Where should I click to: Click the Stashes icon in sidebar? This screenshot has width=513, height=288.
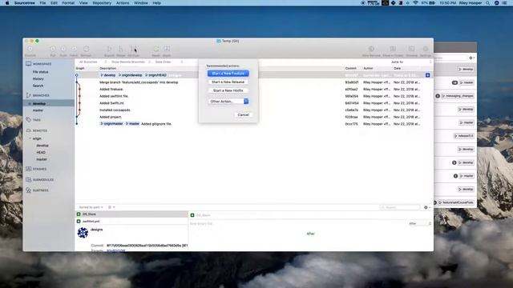coord(29,169)
